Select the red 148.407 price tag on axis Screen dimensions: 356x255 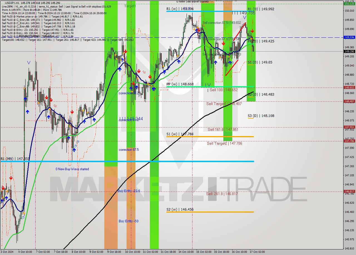(349, 101)
